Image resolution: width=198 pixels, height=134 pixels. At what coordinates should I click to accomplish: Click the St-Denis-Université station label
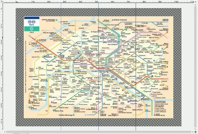click(x=120, y=20)
